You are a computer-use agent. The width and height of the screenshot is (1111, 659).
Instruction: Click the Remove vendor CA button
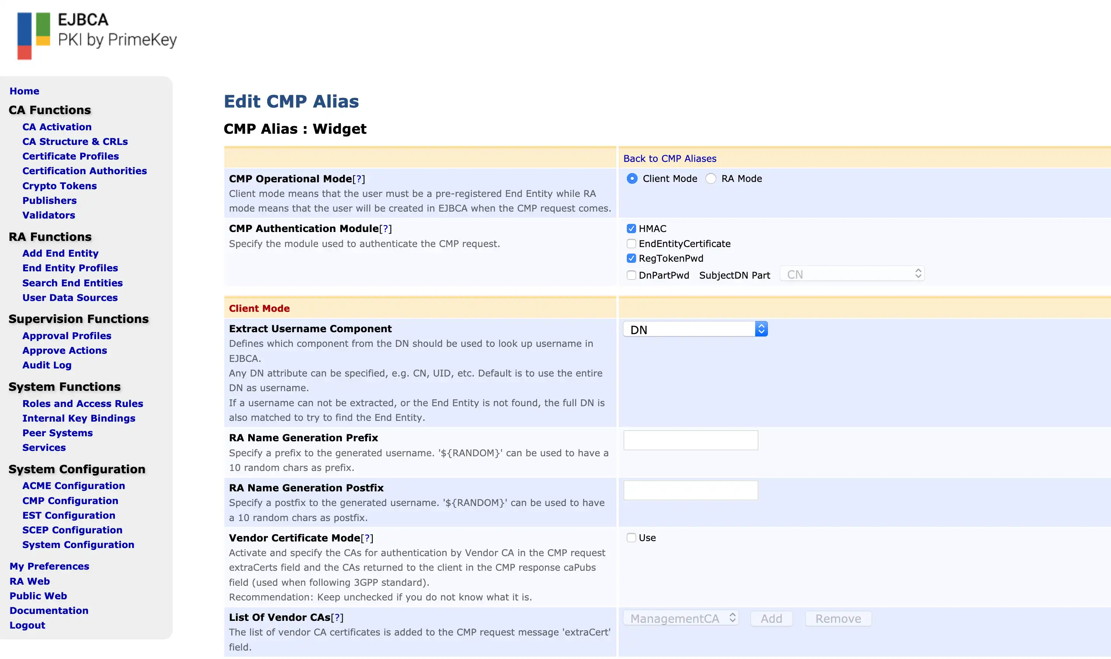pyautogui.click(x=838, y=619)
